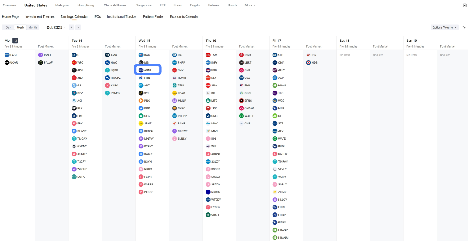Image resolution: width=468 pixels, height=241 pixels.
Task: Click the AXP logo icon
Action: [x=275, y=78]
